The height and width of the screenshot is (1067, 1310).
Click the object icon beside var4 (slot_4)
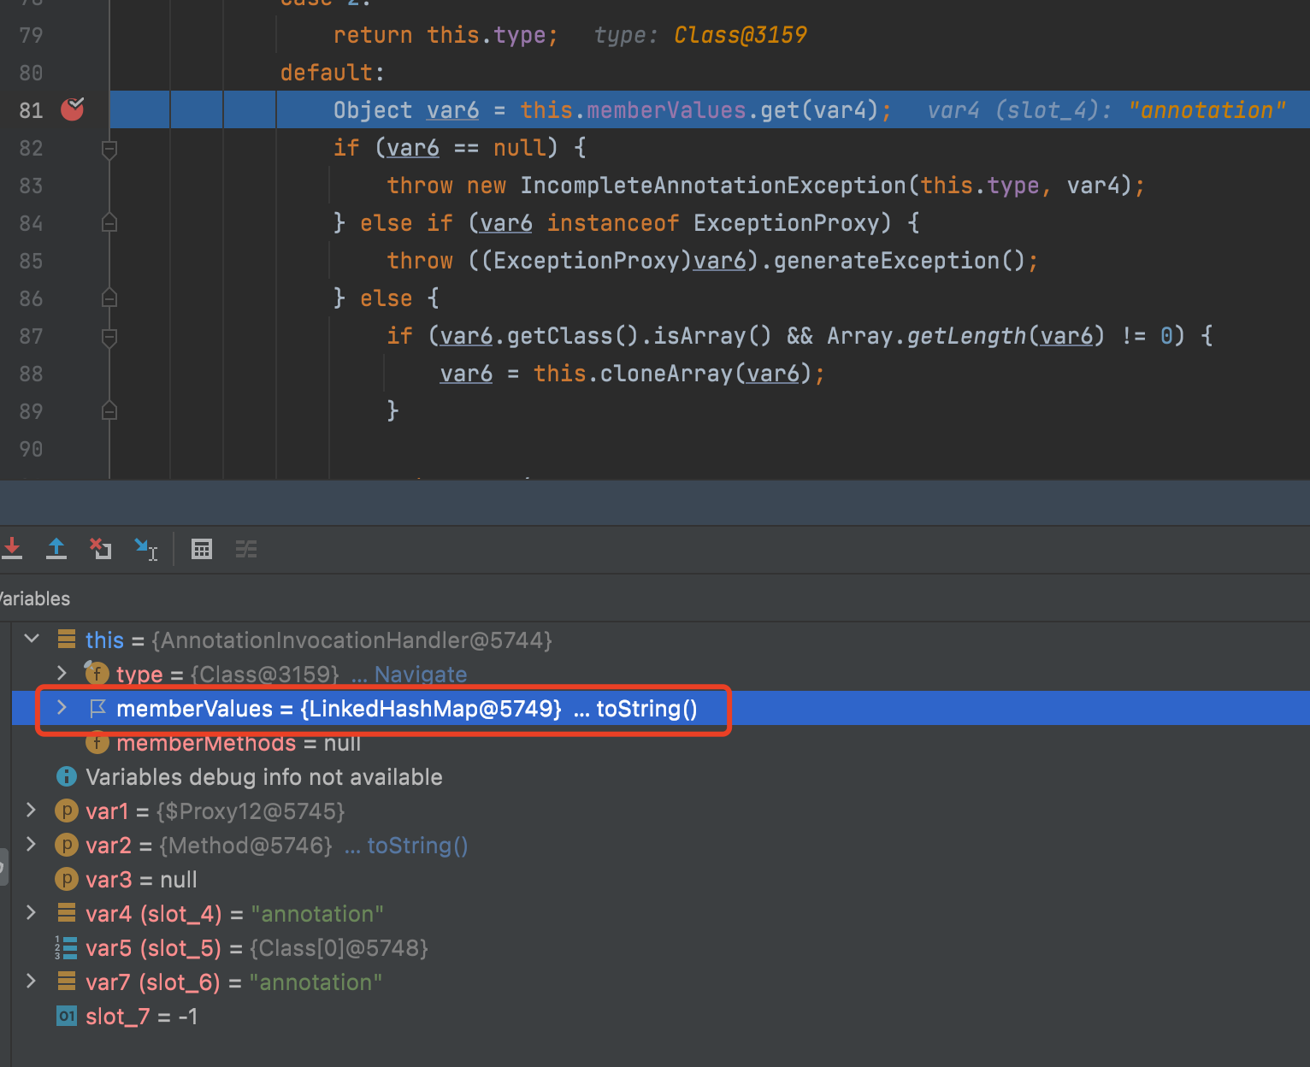[x=67, y=913]
